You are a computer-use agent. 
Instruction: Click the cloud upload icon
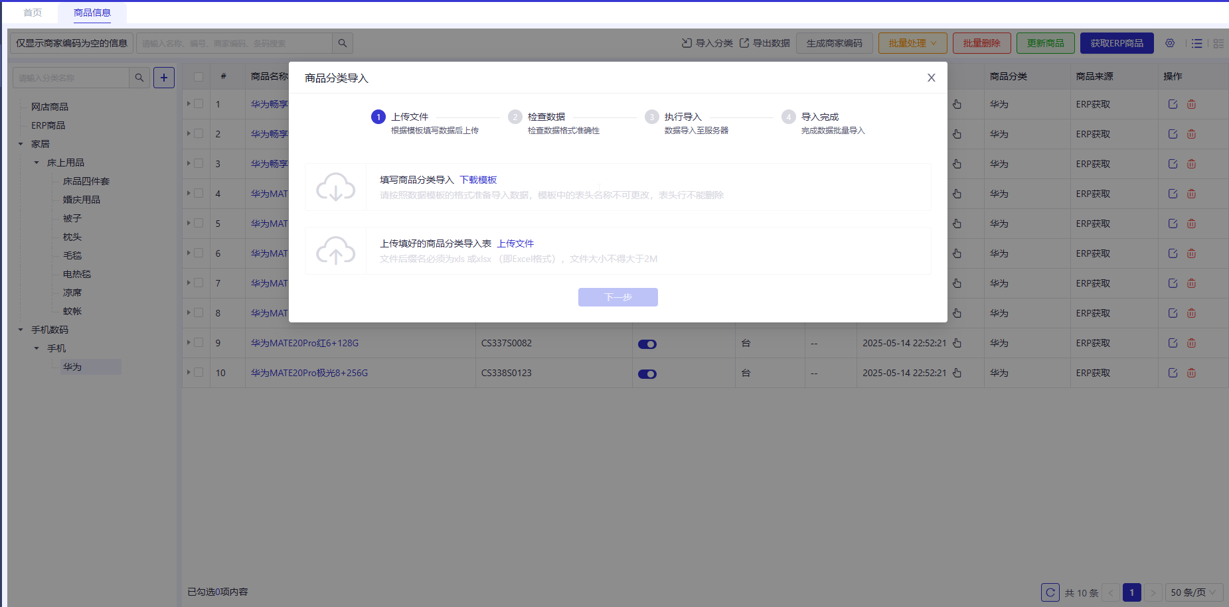[335, 251]
